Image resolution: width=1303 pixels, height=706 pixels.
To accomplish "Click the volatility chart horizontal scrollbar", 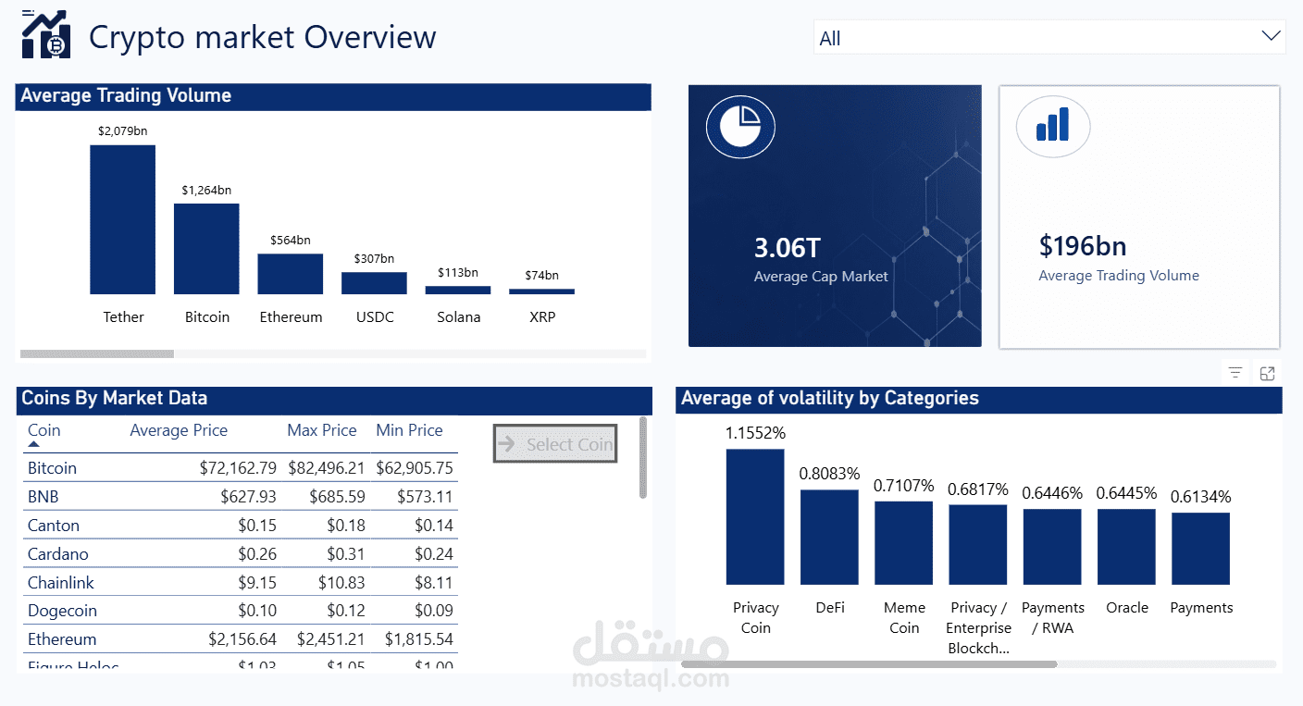I will 869,664.
